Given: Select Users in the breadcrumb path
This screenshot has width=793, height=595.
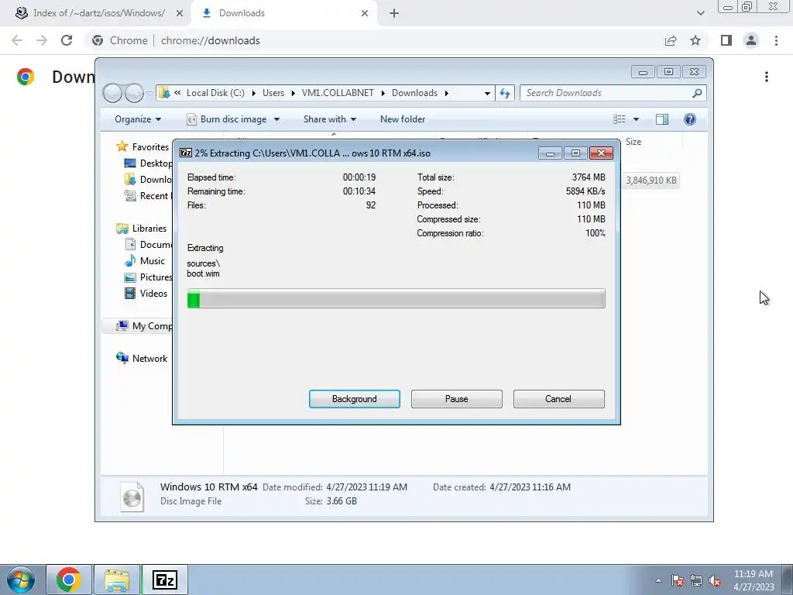Looking at the screenshot, I should (273, 93).
